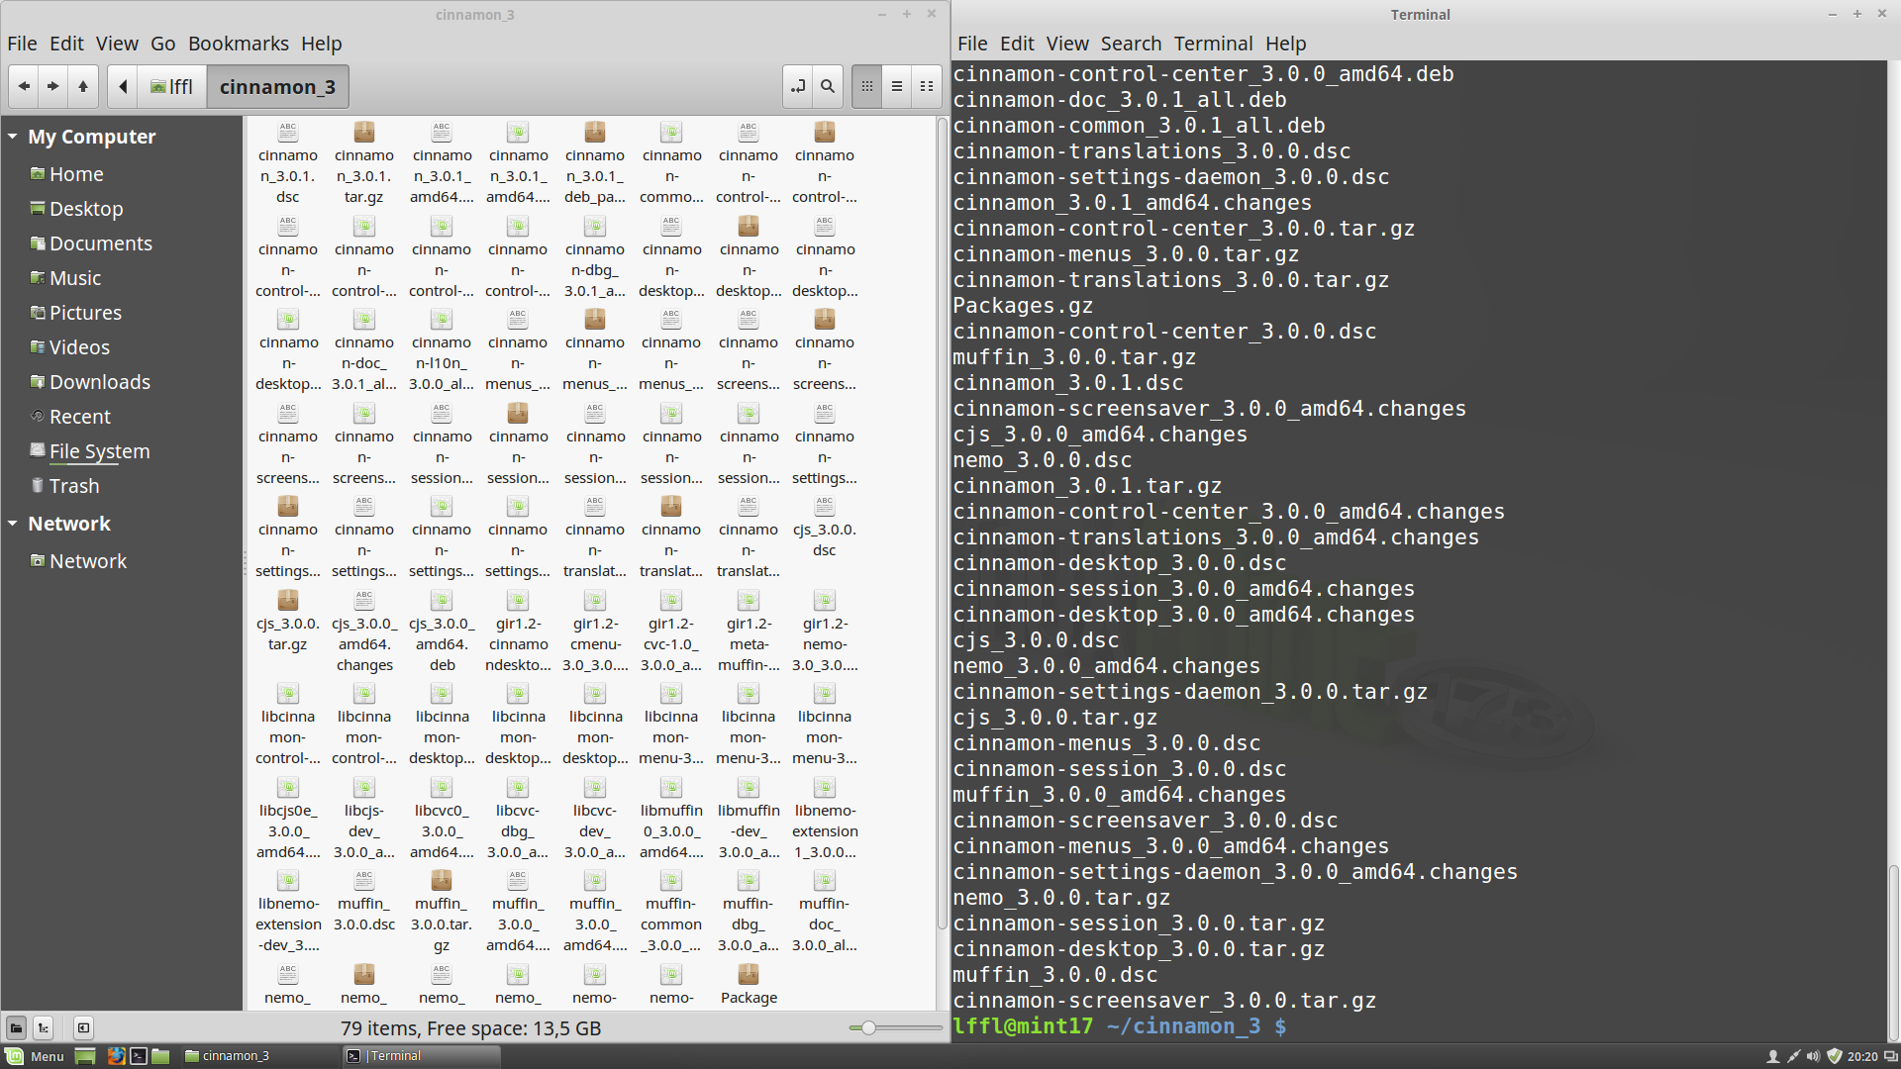Collapse the Network section

pos(13,524)
